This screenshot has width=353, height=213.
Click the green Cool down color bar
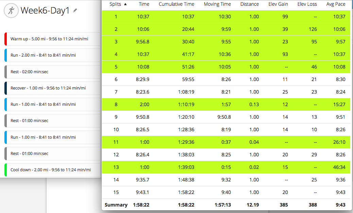(6, 170)
